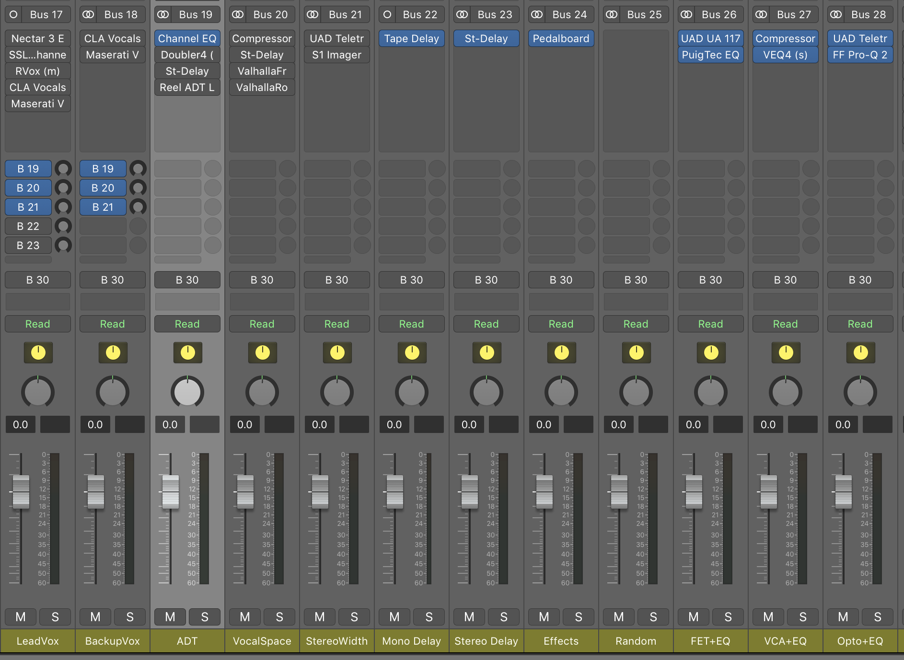Click the mono format icon on Mono Delay

pyautogui.click(x=387, y=15)
